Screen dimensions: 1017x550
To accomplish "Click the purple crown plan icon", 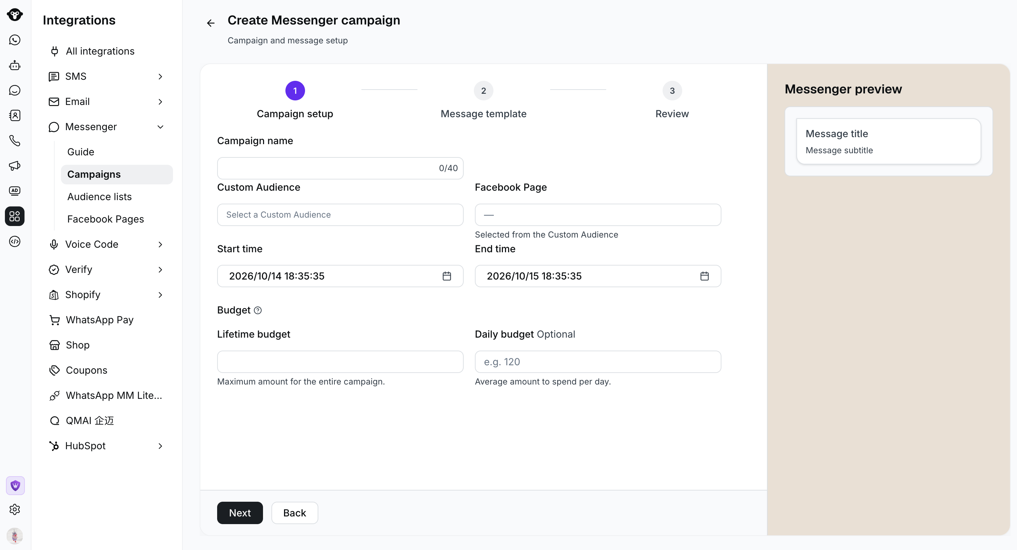I will click(x=15, y=485).
